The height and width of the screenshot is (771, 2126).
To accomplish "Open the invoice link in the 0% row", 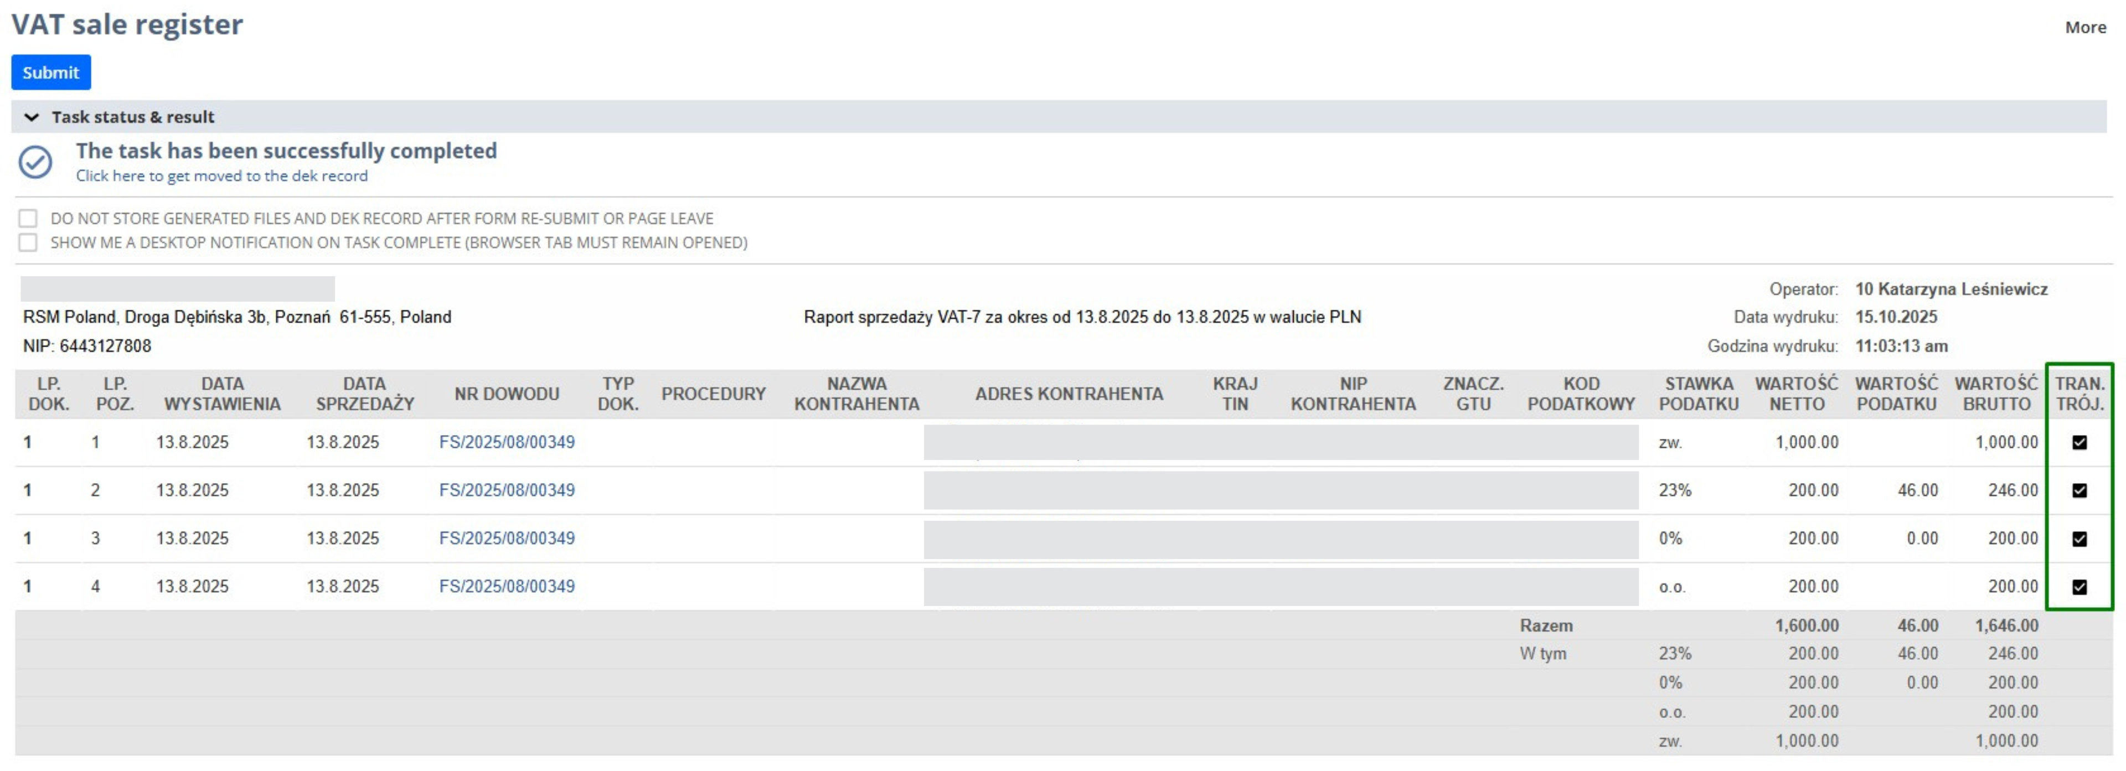I will [x=507, y=537].
